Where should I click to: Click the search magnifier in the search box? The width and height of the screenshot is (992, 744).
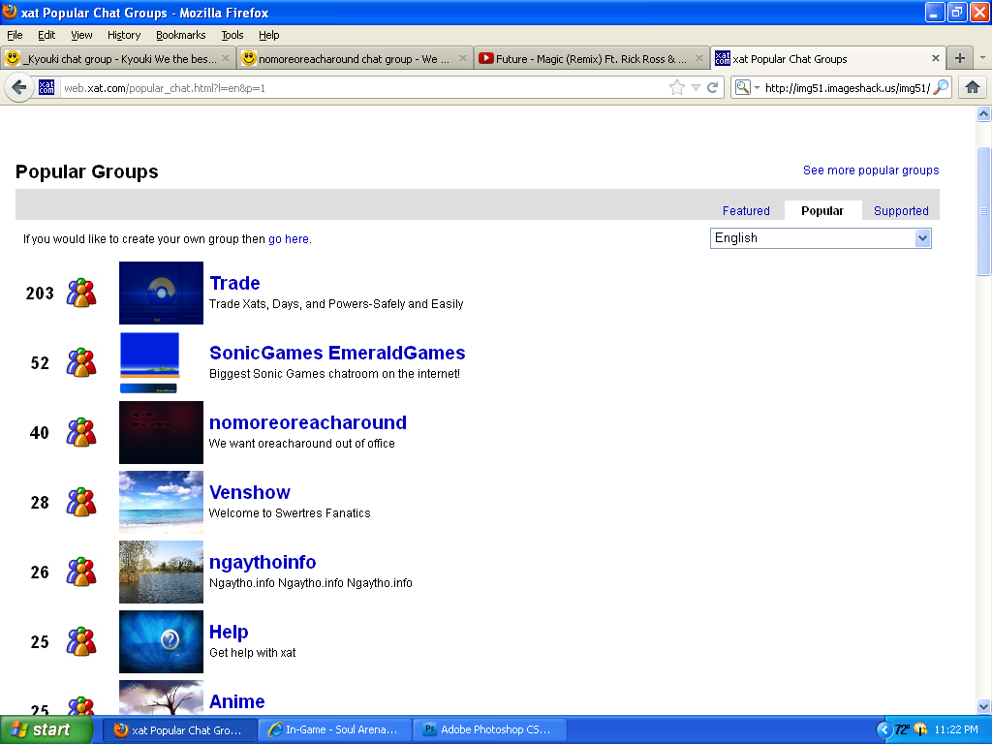pyautogui.click(x=941, y=87)
